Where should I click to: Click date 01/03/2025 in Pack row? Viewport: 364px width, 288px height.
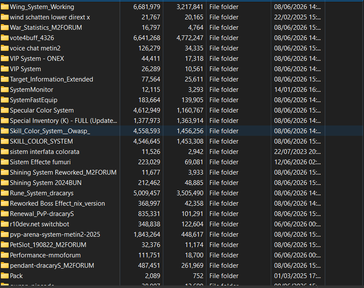tap(298, 275)
